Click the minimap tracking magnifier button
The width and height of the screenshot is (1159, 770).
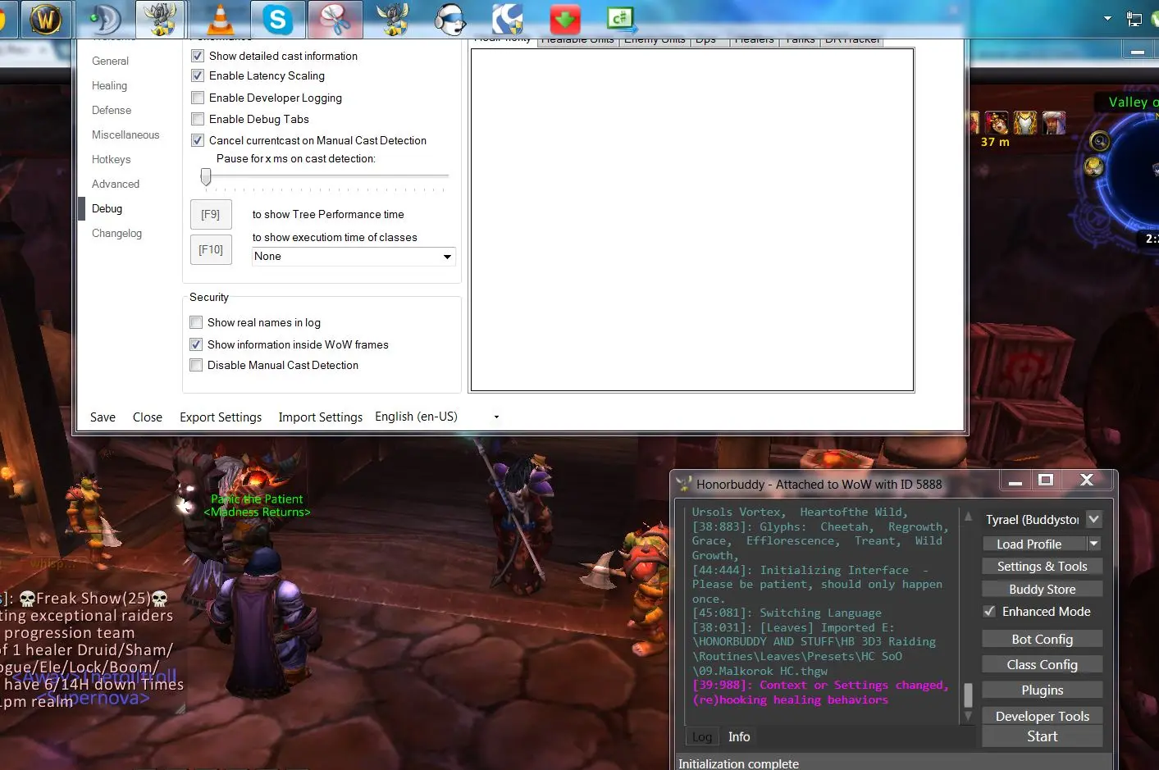tap(1099, 141)
